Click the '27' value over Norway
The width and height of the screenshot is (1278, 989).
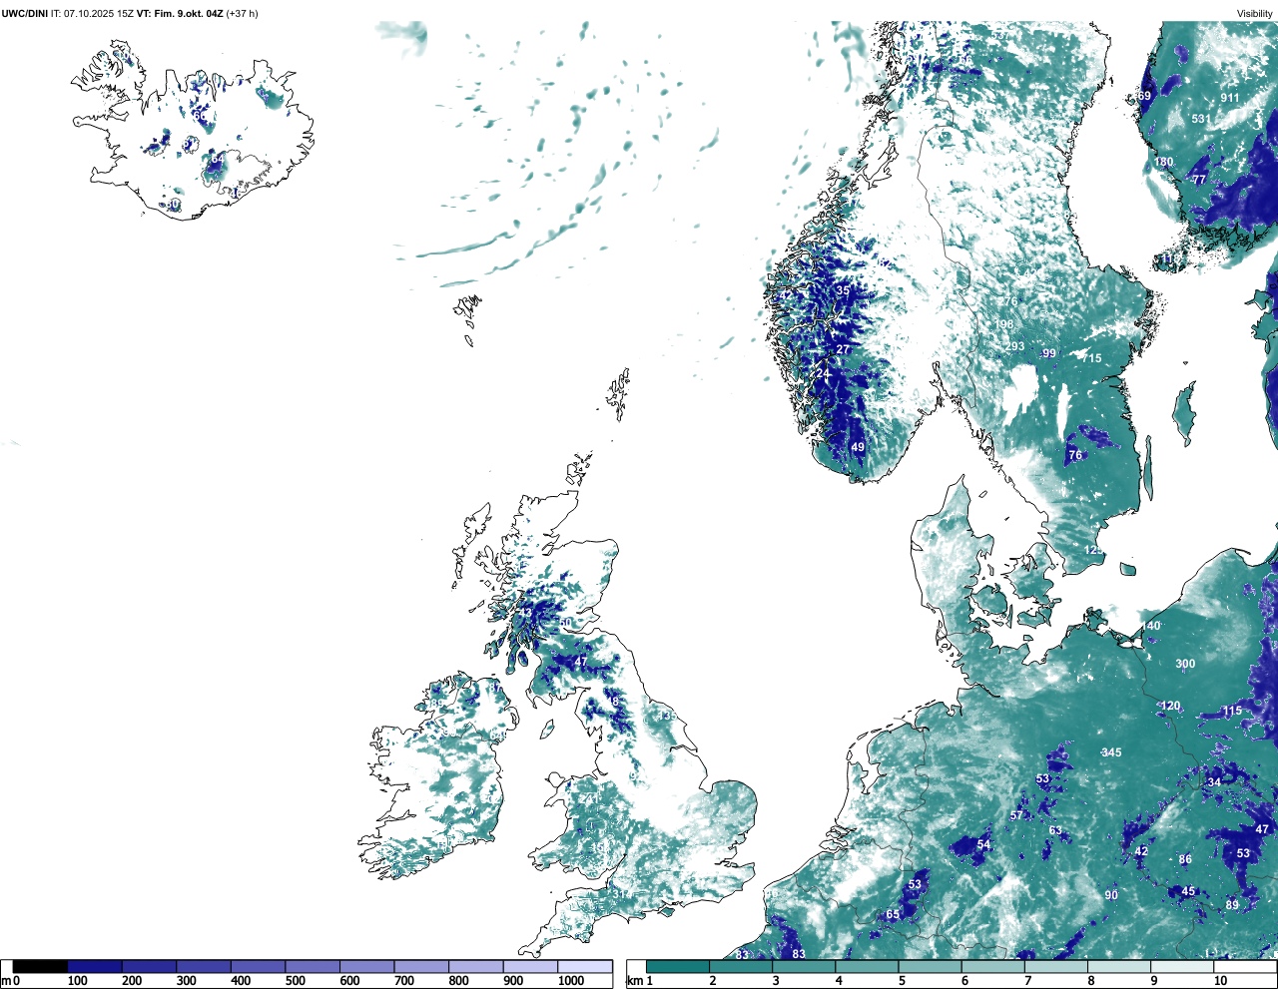tap(843, 349)
